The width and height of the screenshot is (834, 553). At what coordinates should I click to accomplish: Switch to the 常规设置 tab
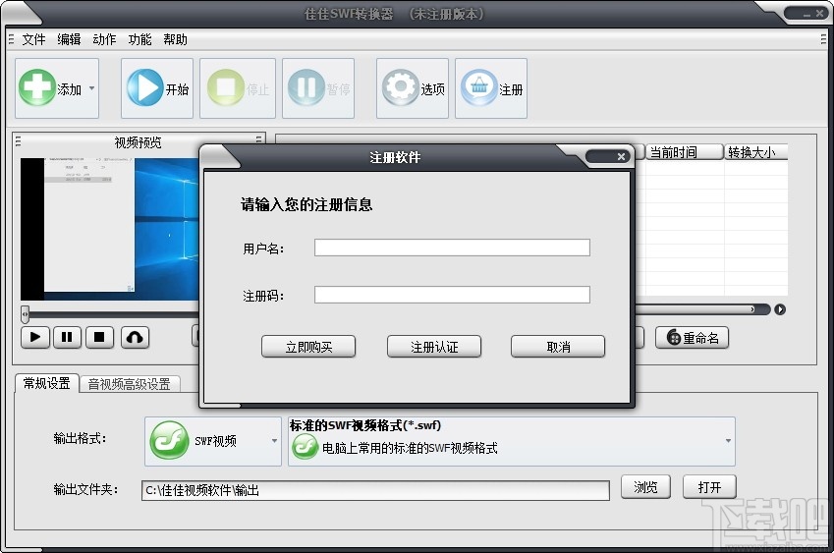click(47, 383)
